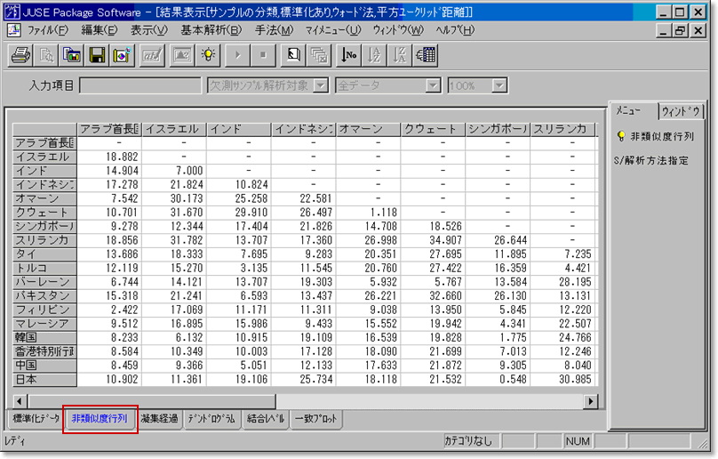Click S/解析方法指定 in the menu panel
The height and width of the screenshot is (459, 718).
tap(651, 161)
